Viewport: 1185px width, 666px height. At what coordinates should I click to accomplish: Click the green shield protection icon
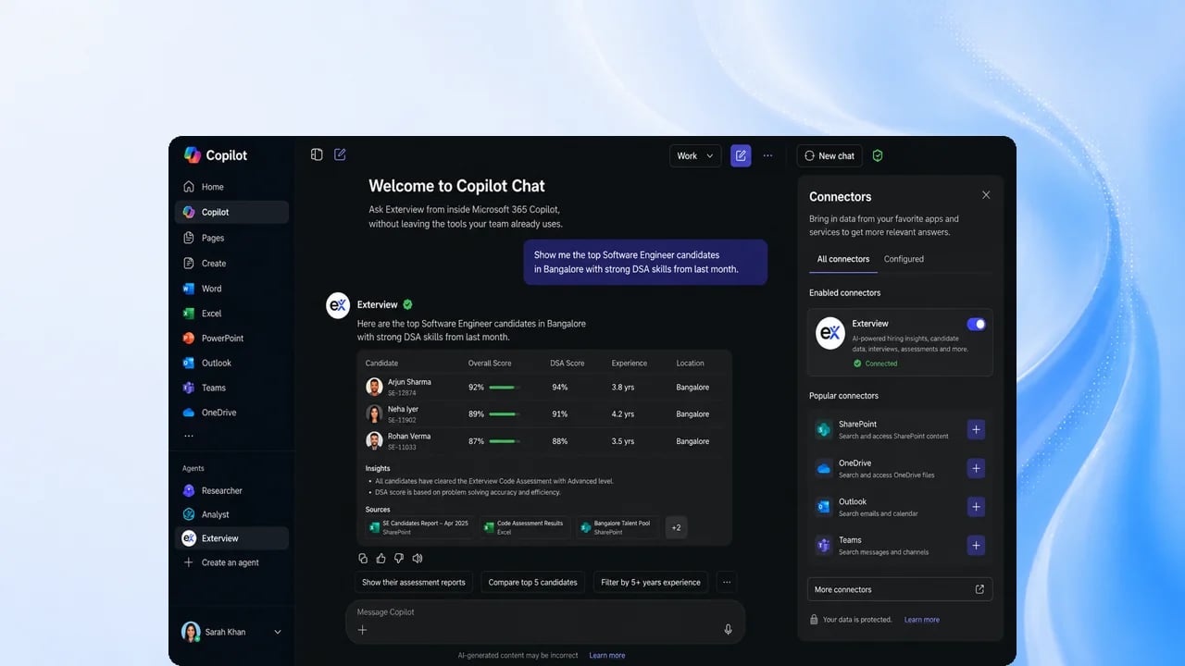878,155
